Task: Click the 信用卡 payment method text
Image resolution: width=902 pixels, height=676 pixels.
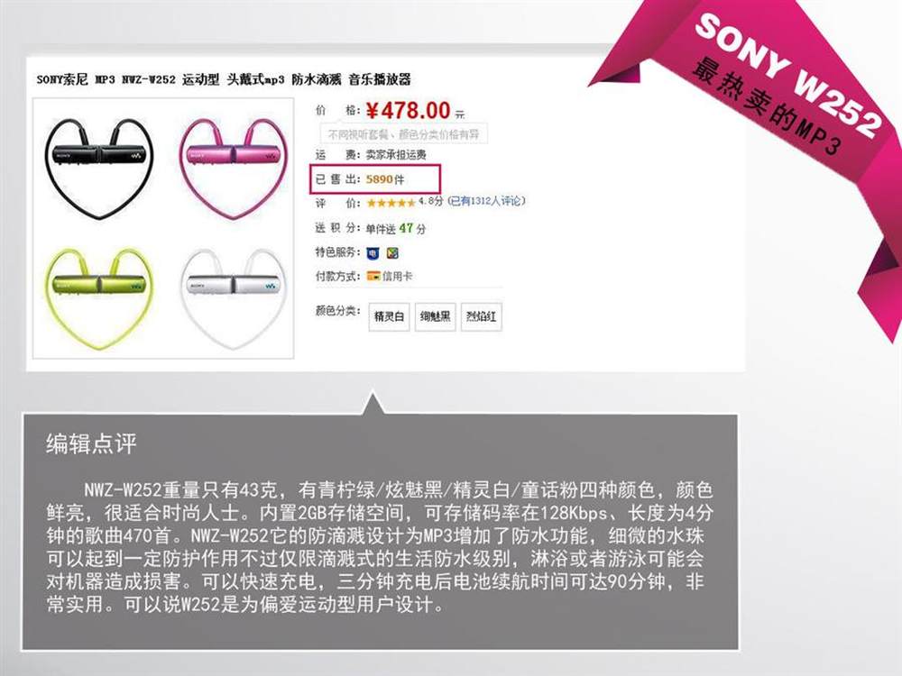Action: click(398, 277)
